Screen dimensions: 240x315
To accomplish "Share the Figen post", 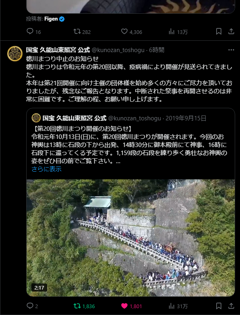I will pyautogui.click(x=231, y=31).
